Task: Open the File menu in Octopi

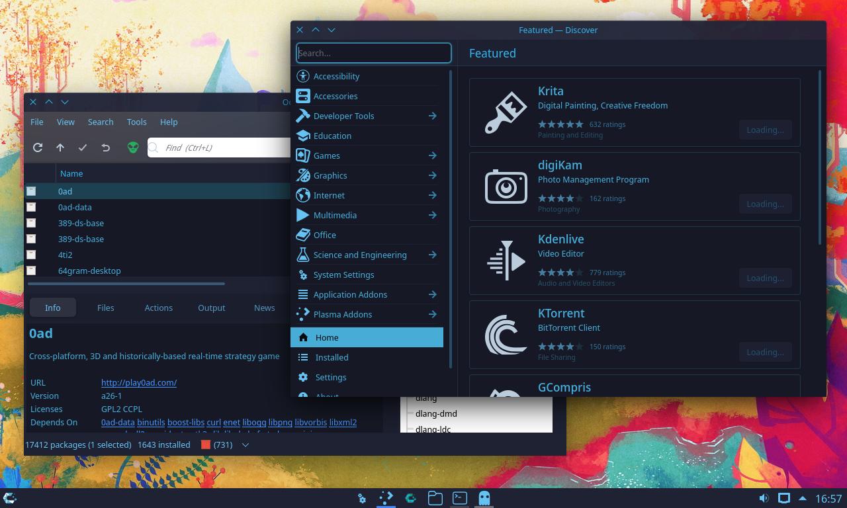Action: 37,122
